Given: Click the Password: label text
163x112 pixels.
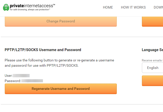Looking at the screenshot, I should [13, 81].
